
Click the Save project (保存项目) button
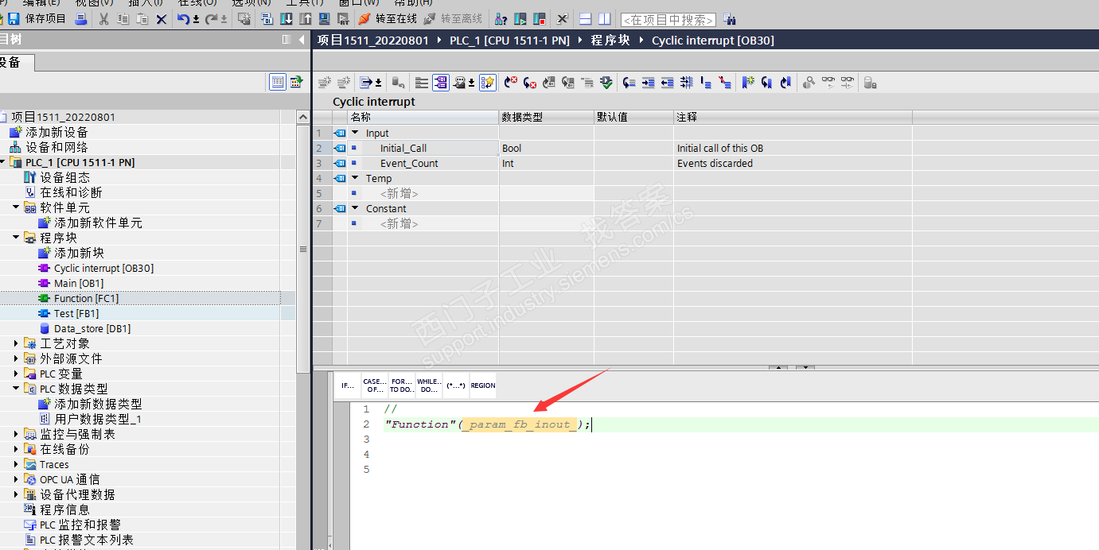(37, 18)
